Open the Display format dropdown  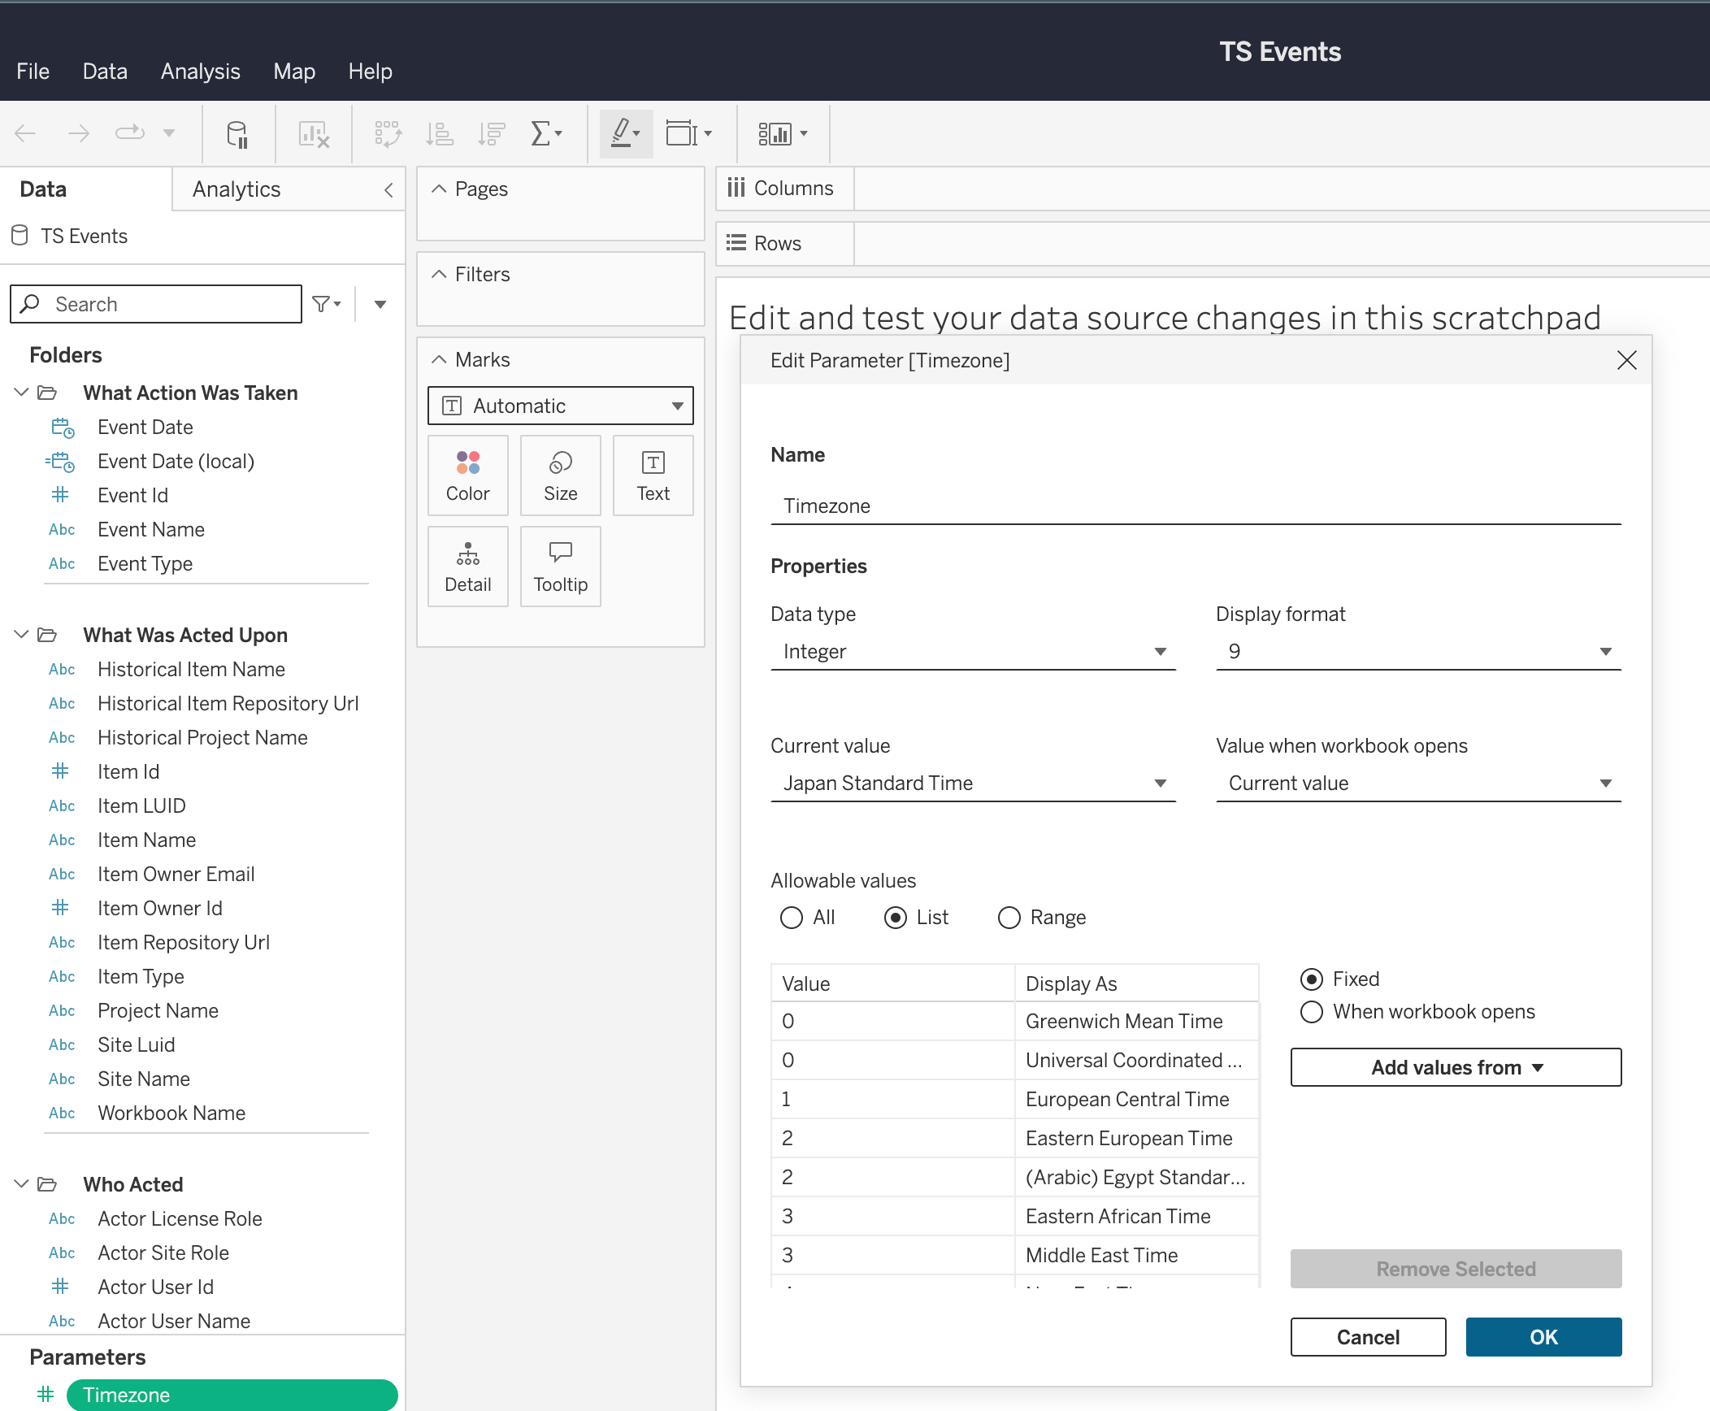point(1418,652)
